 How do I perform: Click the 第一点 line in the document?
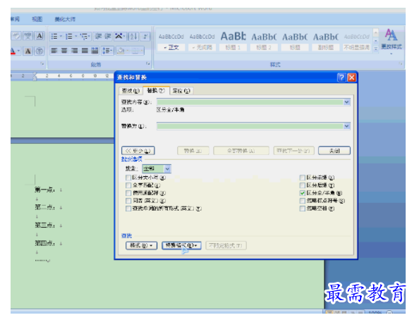pos(44,190)
